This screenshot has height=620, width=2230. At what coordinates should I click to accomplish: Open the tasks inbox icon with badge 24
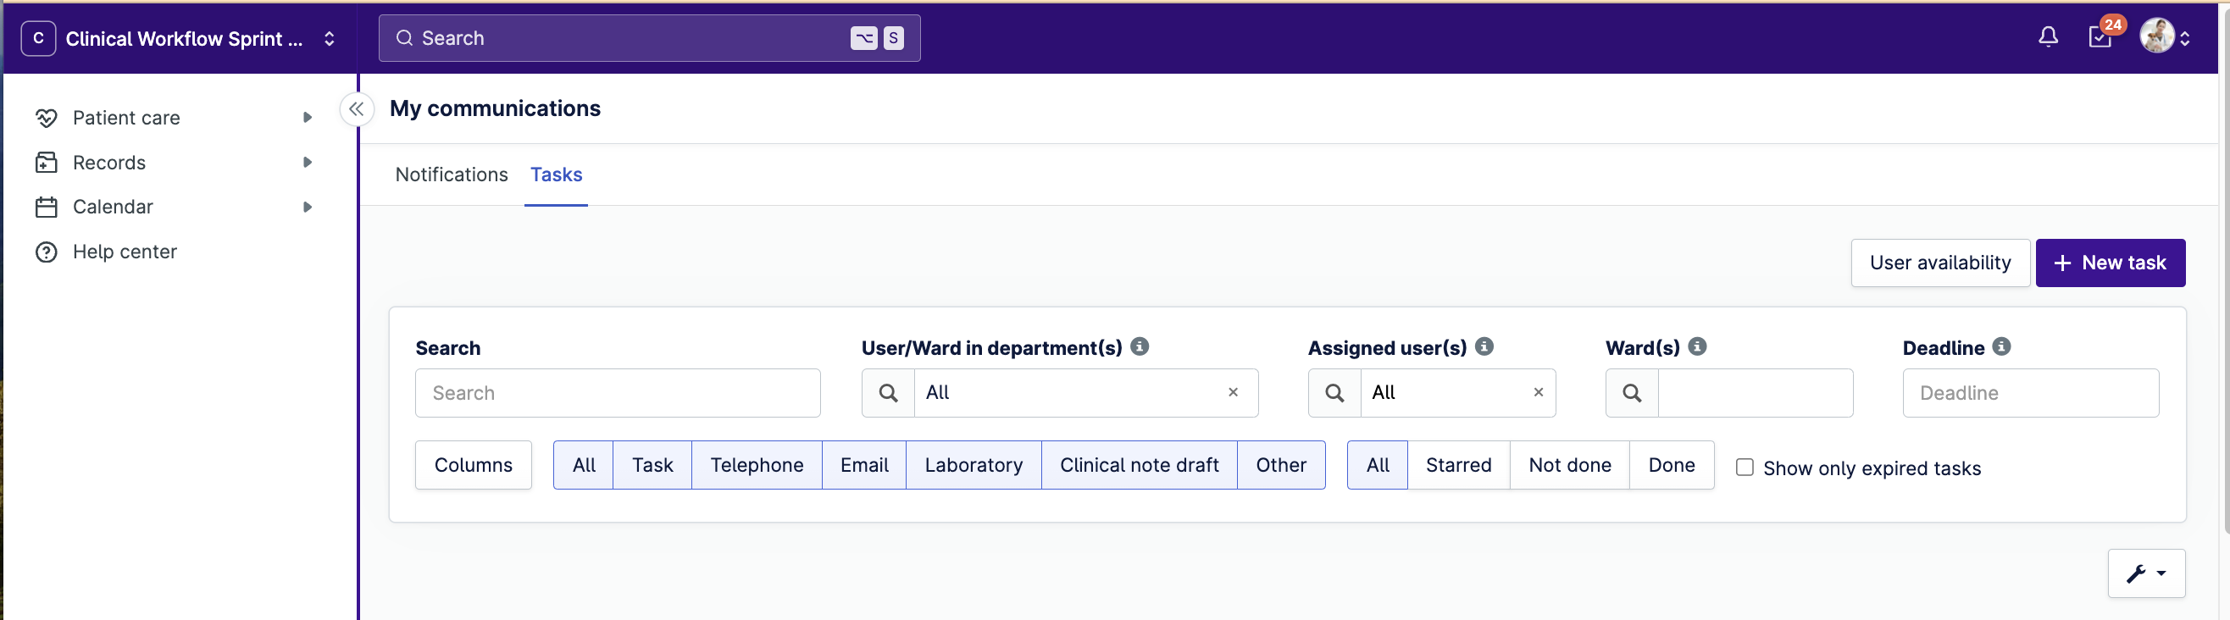2100,37
